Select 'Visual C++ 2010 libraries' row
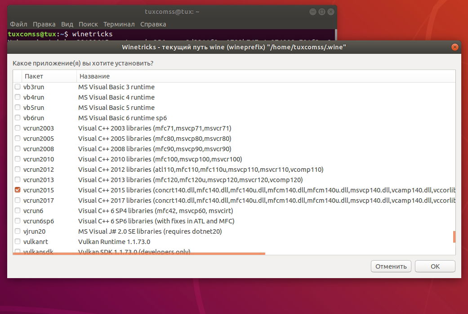 pyautogui.click(x=234, y=159)
